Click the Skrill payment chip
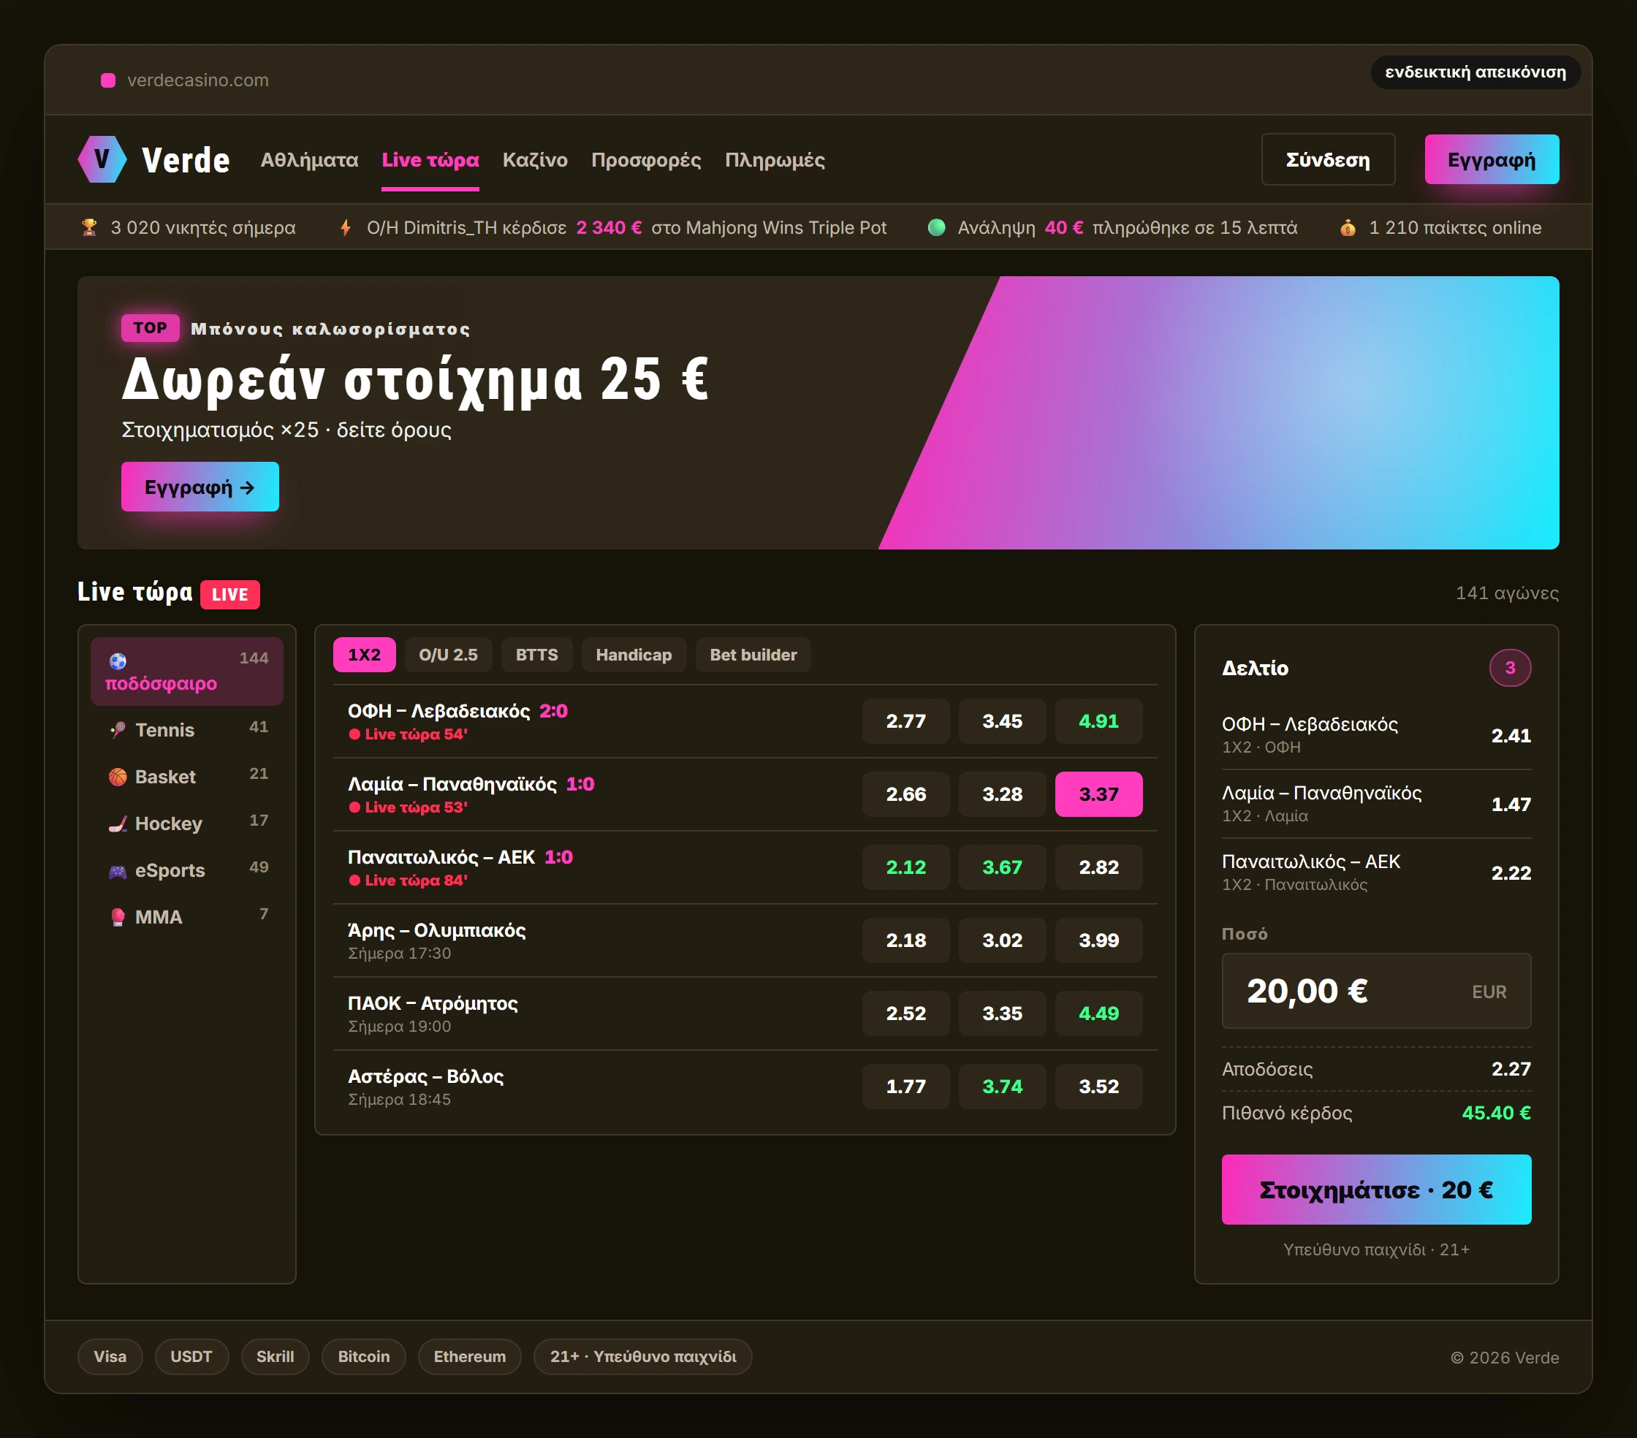Screen dimensions: 1637x1438 coord(275,1356)
